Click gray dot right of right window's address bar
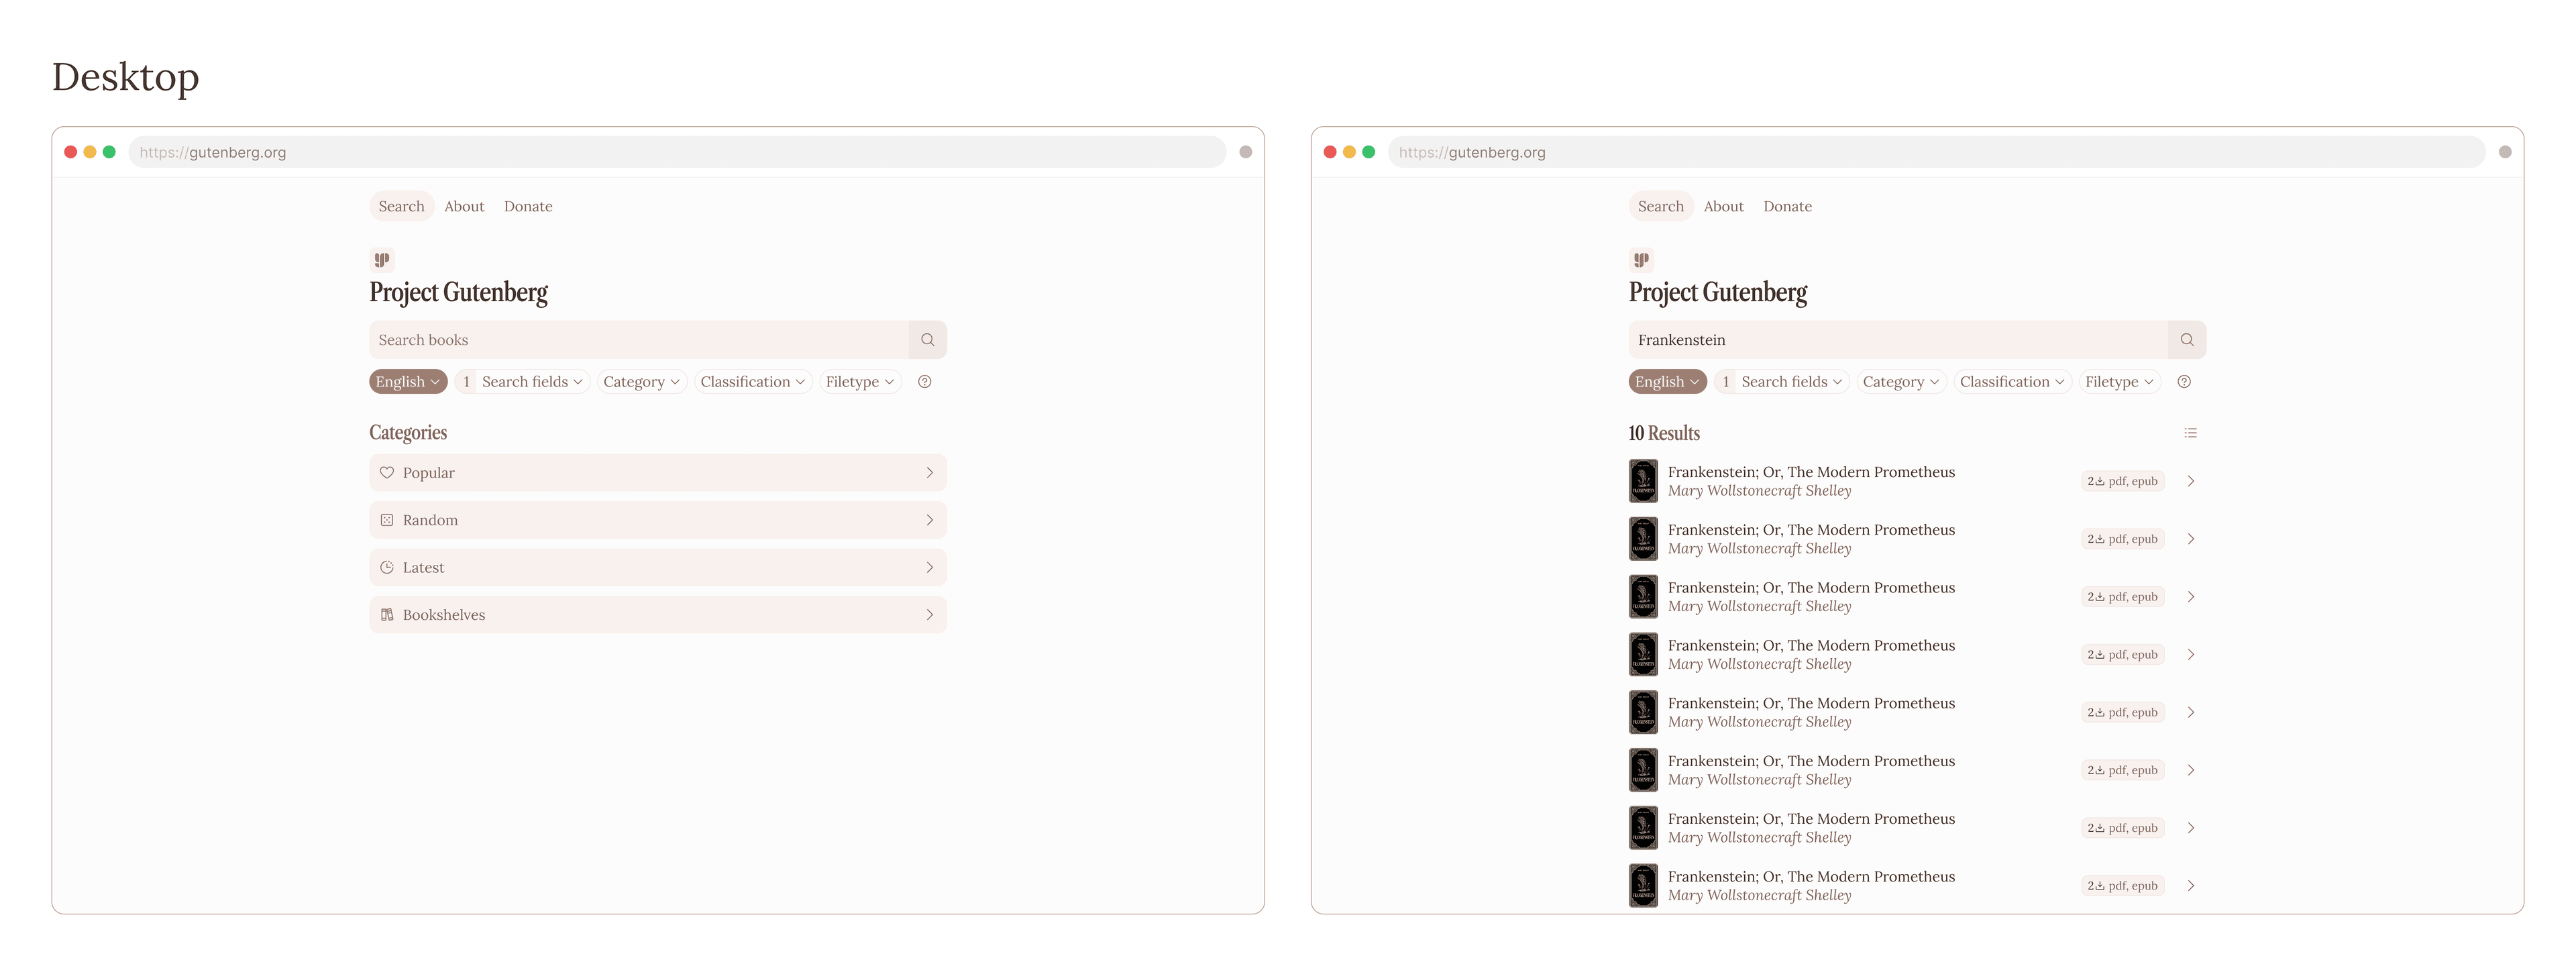Viewport: 2576px width, 966px height. pyautogui.click(x=2504, y=152)
